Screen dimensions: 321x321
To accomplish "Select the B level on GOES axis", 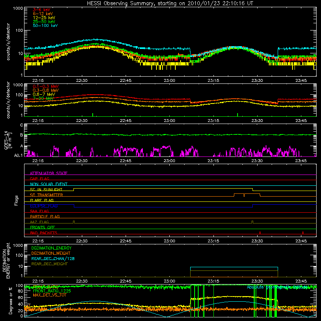I will pos(22,135).
